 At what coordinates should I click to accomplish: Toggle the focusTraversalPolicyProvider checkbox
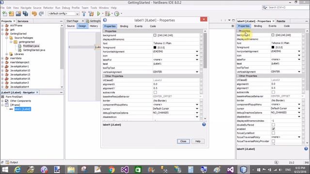273,141
